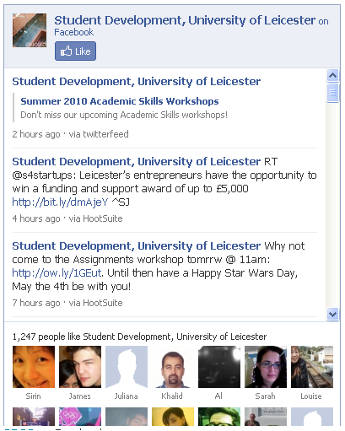Click the name Khalid under the photo
Viewport: 345px width, 431px height.
pos(172,396)
